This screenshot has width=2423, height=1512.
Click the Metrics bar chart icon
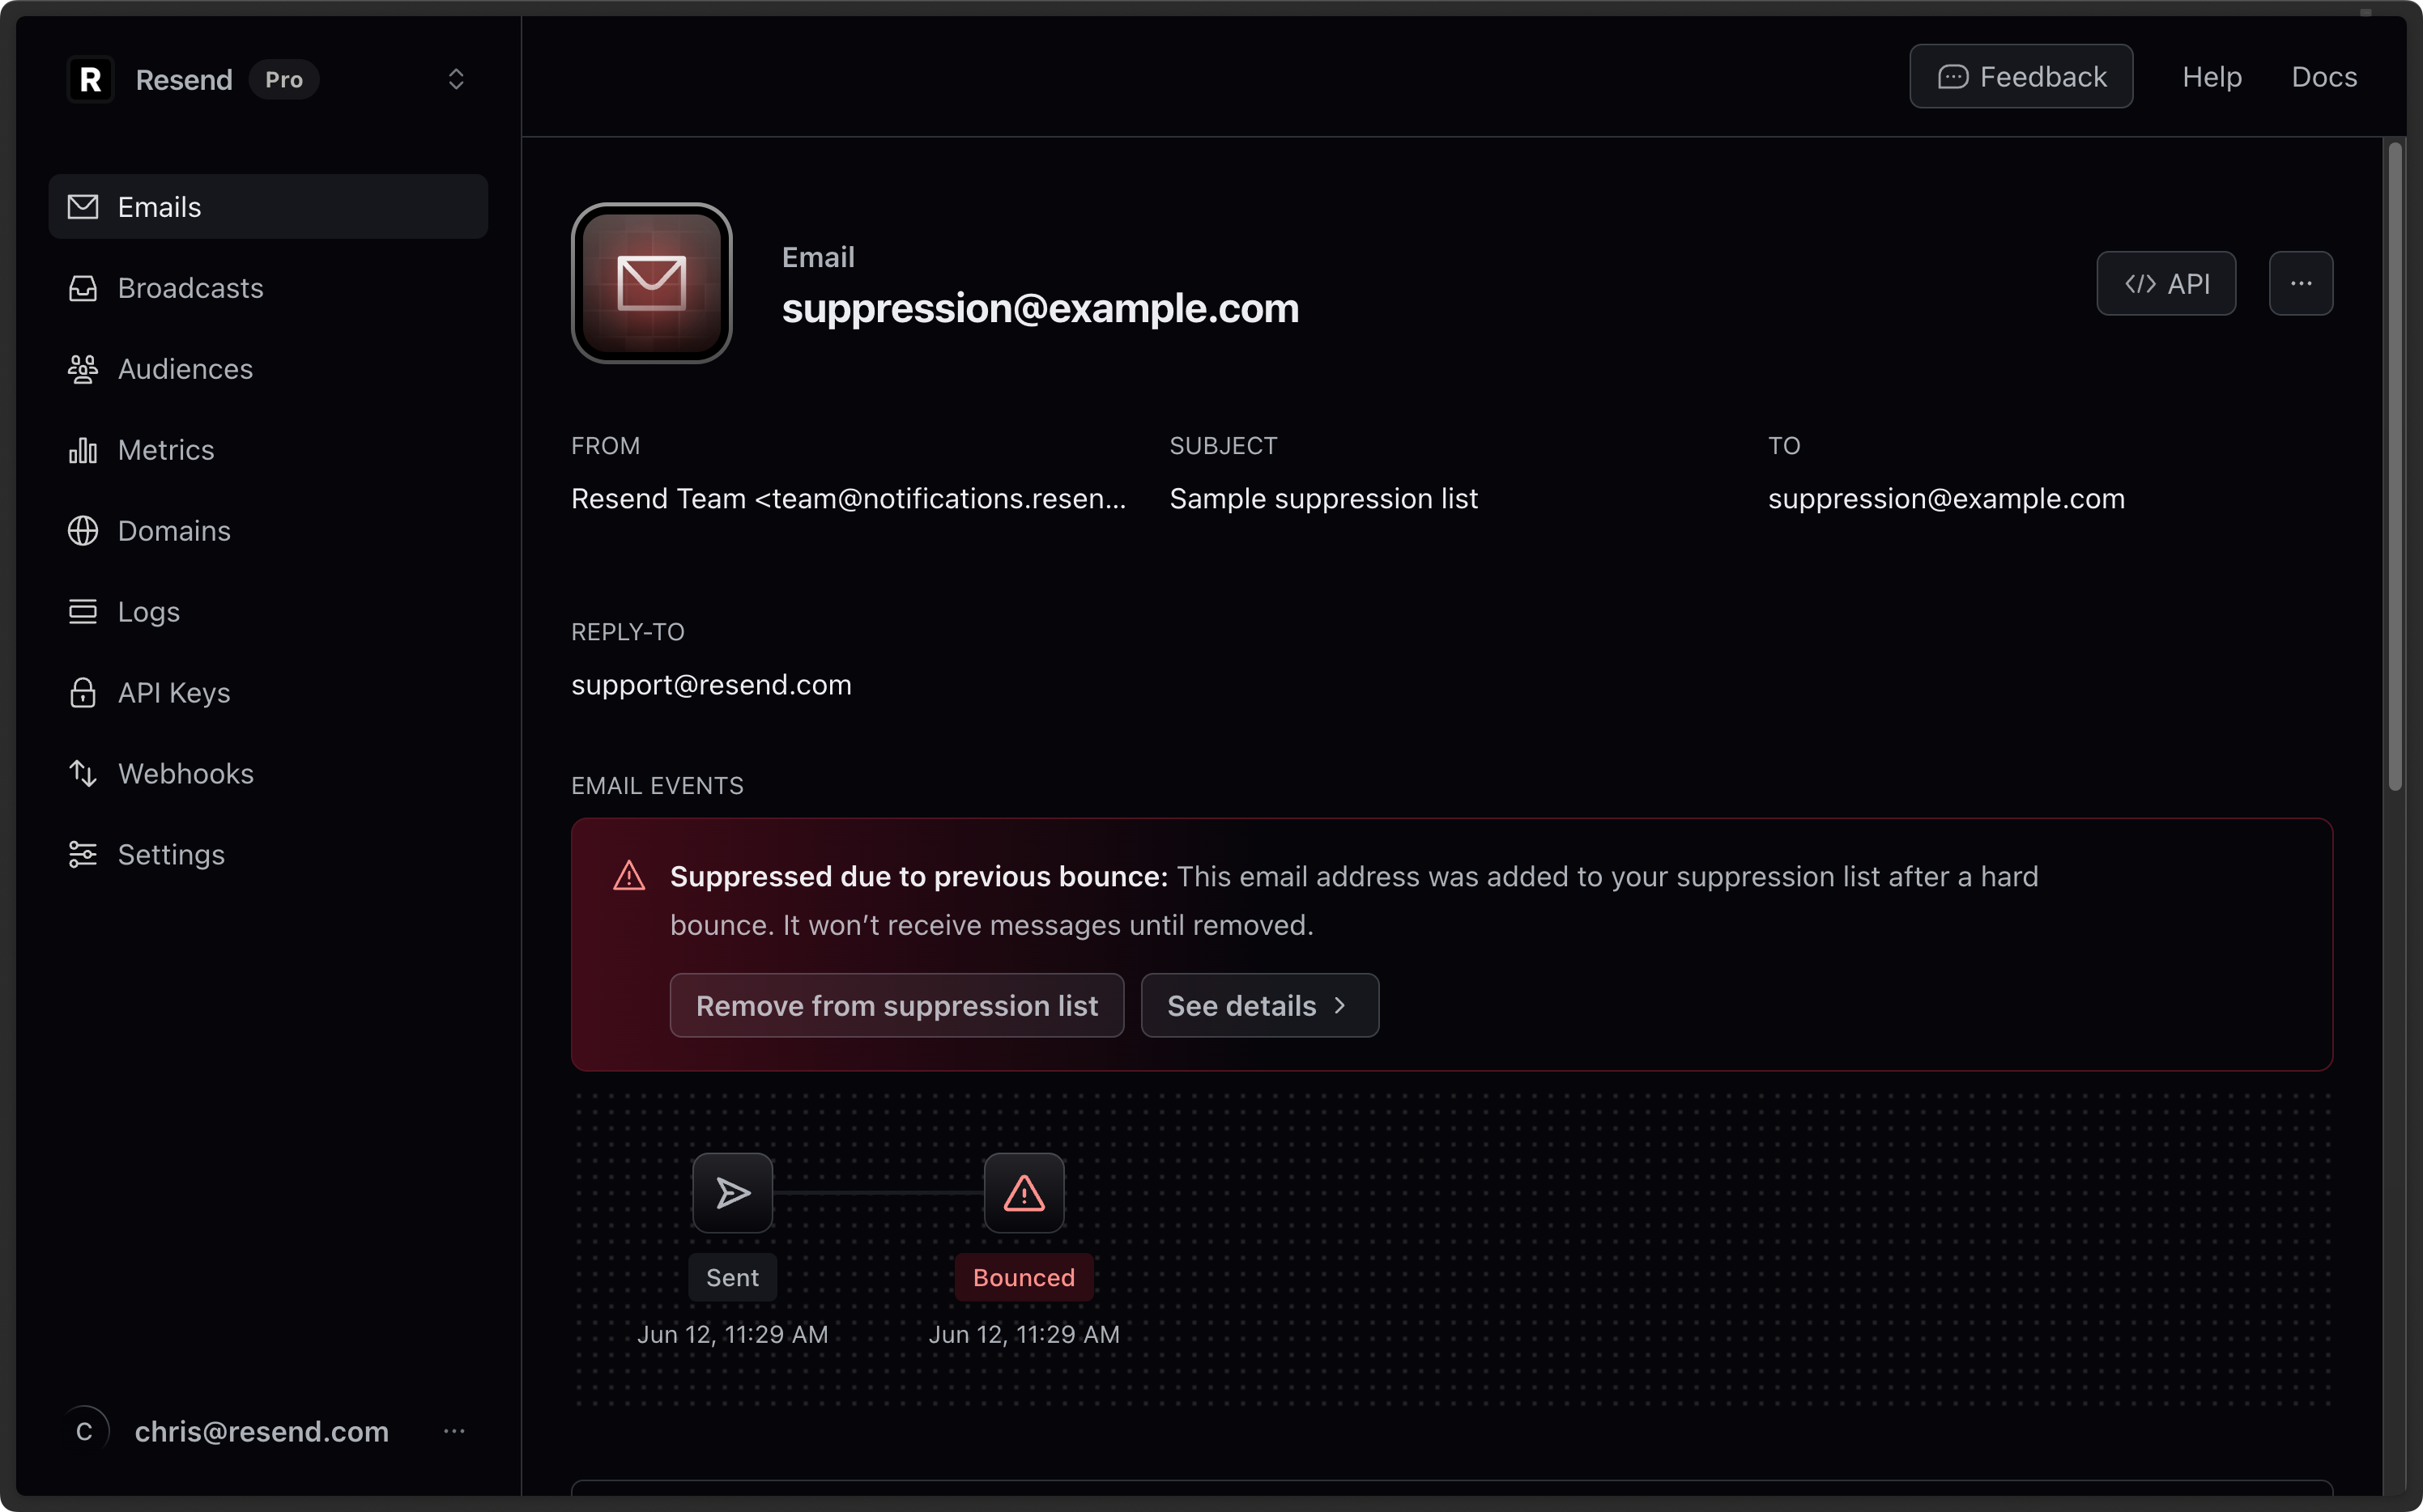click(83, 450)
